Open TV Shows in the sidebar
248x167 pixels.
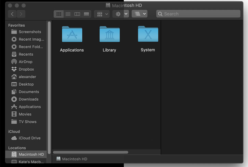(26, 122)
